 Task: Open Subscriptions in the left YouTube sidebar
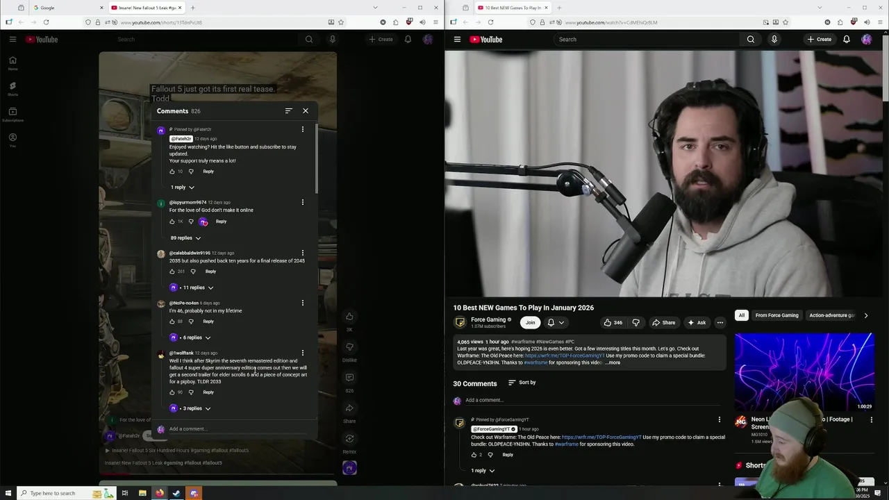[x=13, y=115]
